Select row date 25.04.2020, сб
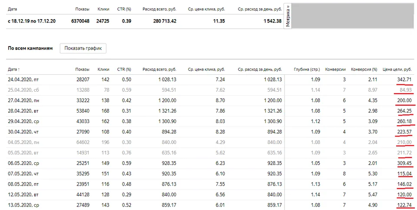Viewport: 417px width, 210px height. coord(23,90)
